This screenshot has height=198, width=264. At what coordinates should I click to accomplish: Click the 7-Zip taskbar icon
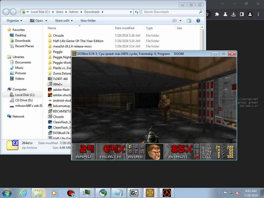134,193
